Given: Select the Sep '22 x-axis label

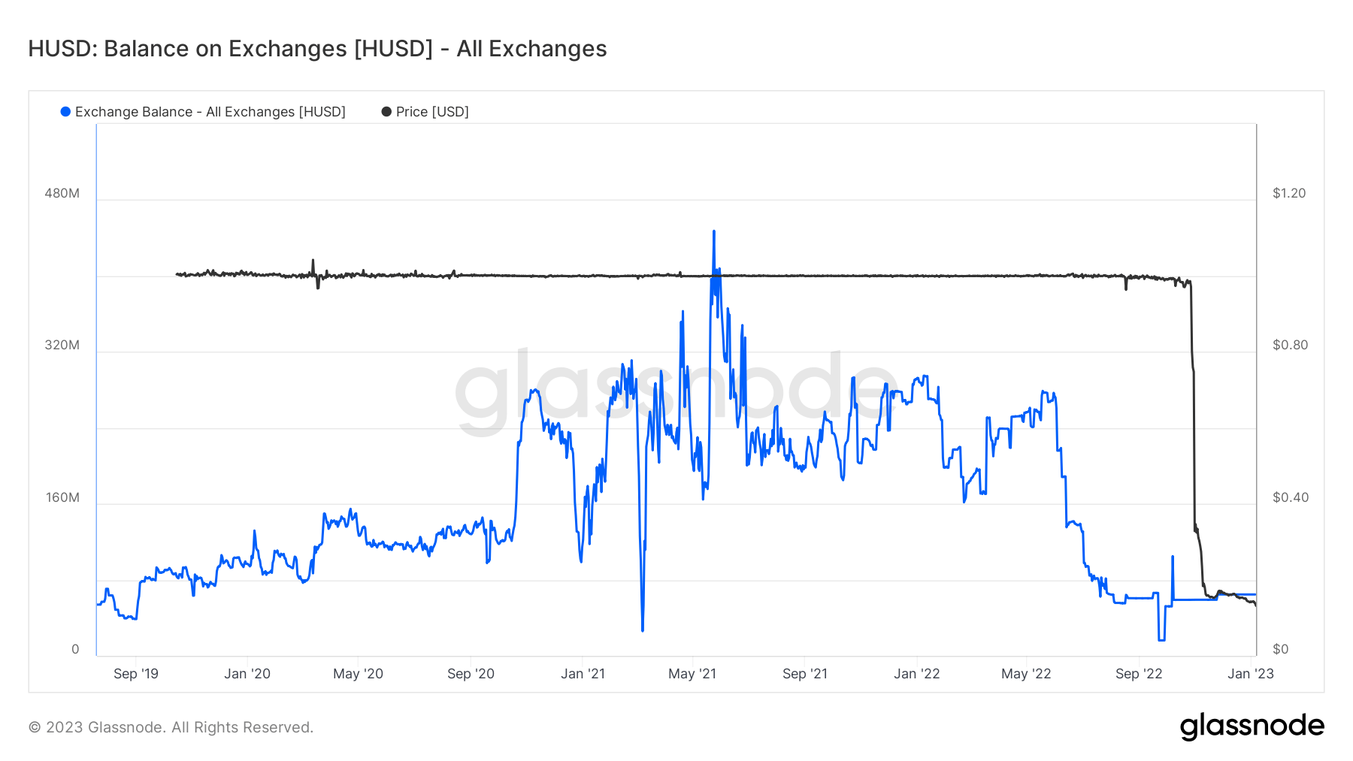Looking at the screenshot, I should [x=1139, y=674].
